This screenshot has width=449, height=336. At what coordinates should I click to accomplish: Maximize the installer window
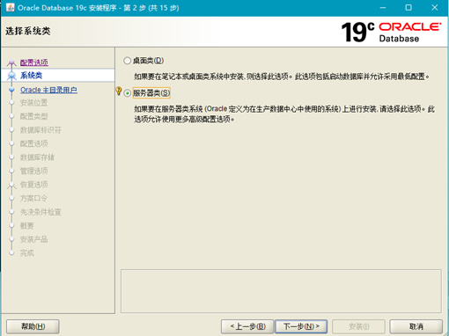point(409,8)
